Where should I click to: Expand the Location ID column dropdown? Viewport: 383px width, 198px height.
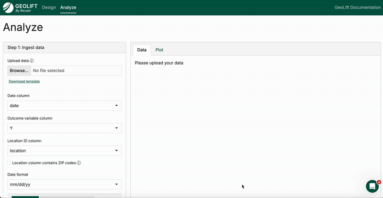point(64,151)
